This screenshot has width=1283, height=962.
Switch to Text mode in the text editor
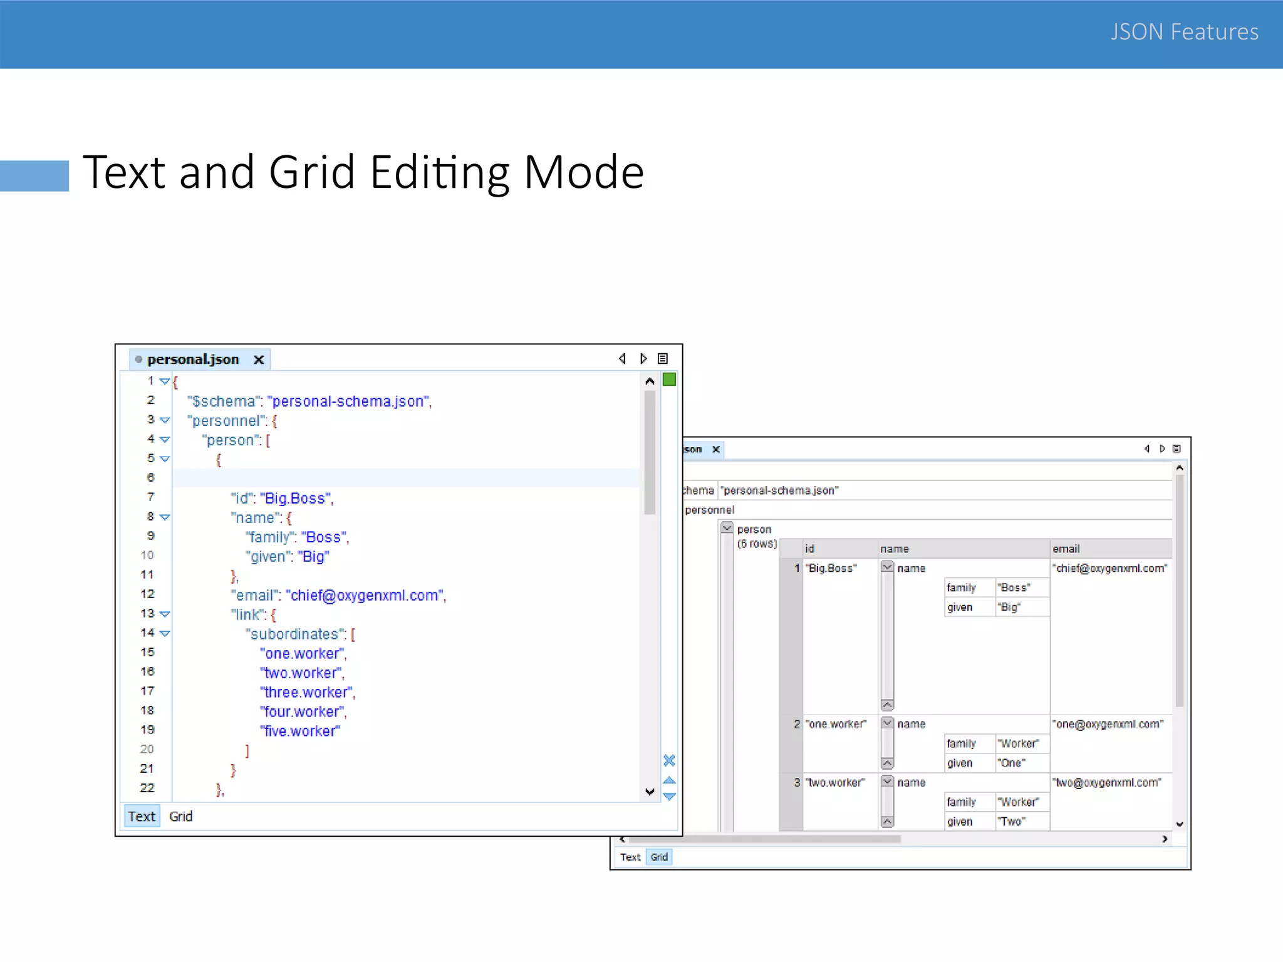click(x=142, y=816)
